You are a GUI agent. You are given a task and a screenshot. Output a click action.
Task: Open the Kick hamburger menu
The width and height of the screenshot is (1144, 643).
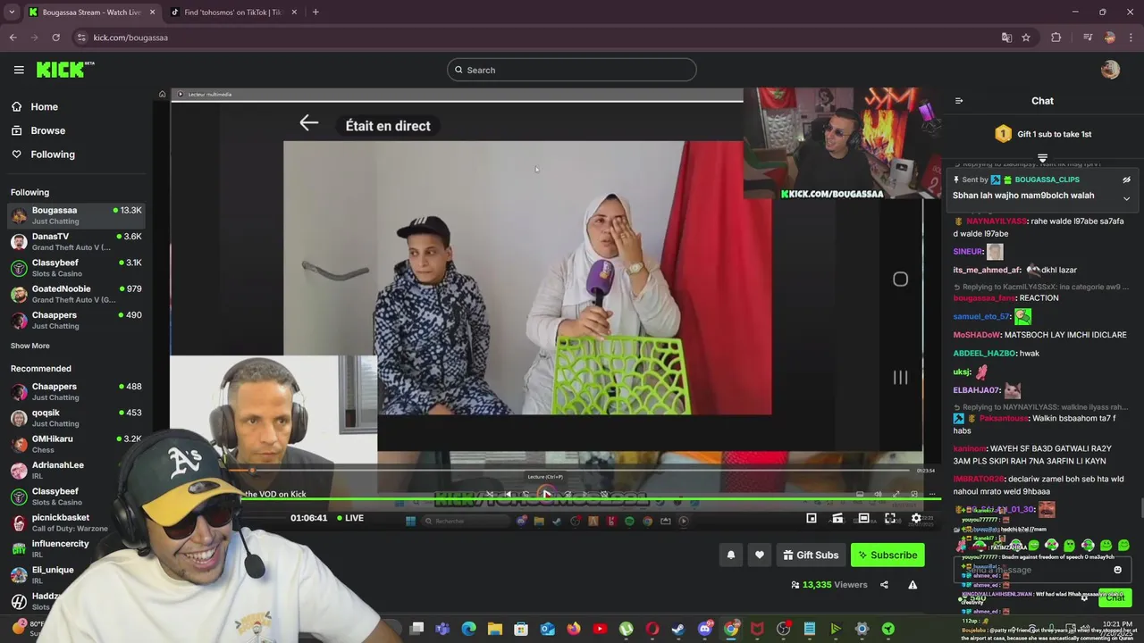click(x=19, y=70)
